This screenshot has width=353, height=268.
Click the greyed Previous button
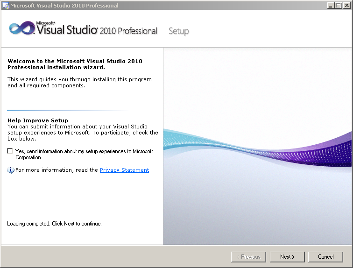click(248, 257)
